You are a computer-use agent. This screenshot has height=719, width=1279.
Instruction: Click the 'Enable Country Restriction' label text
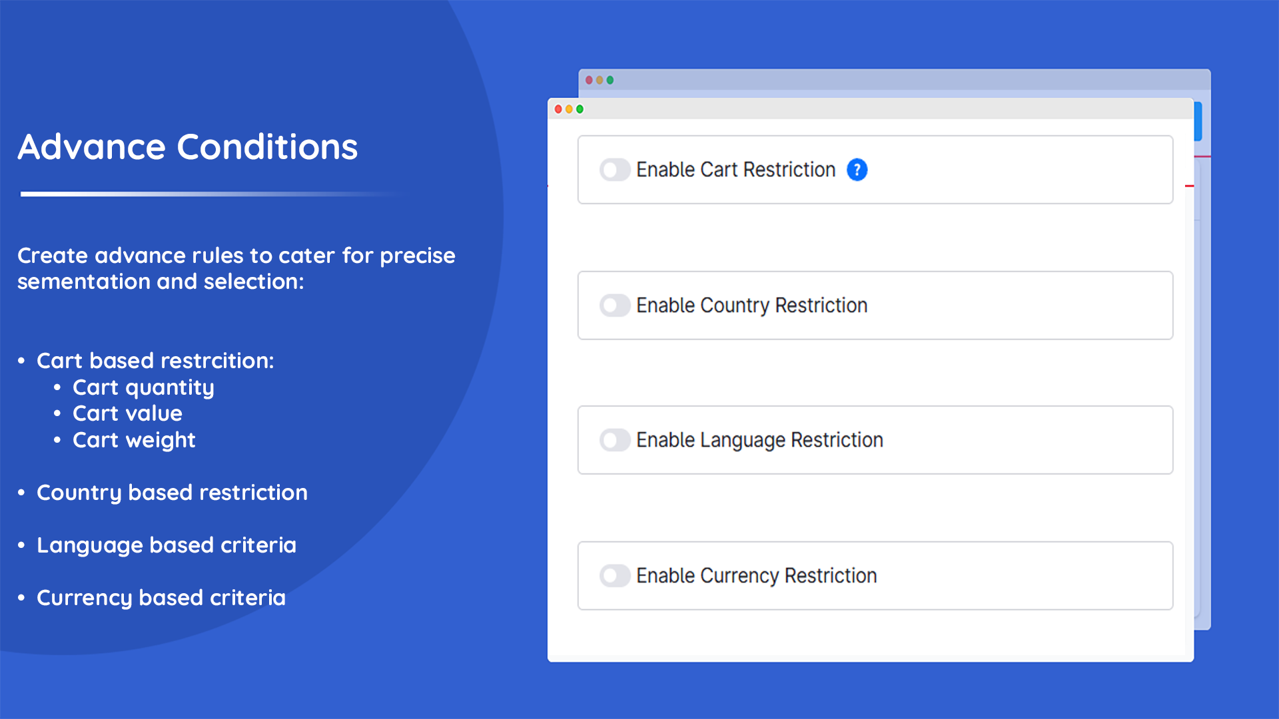coord(751,306)
